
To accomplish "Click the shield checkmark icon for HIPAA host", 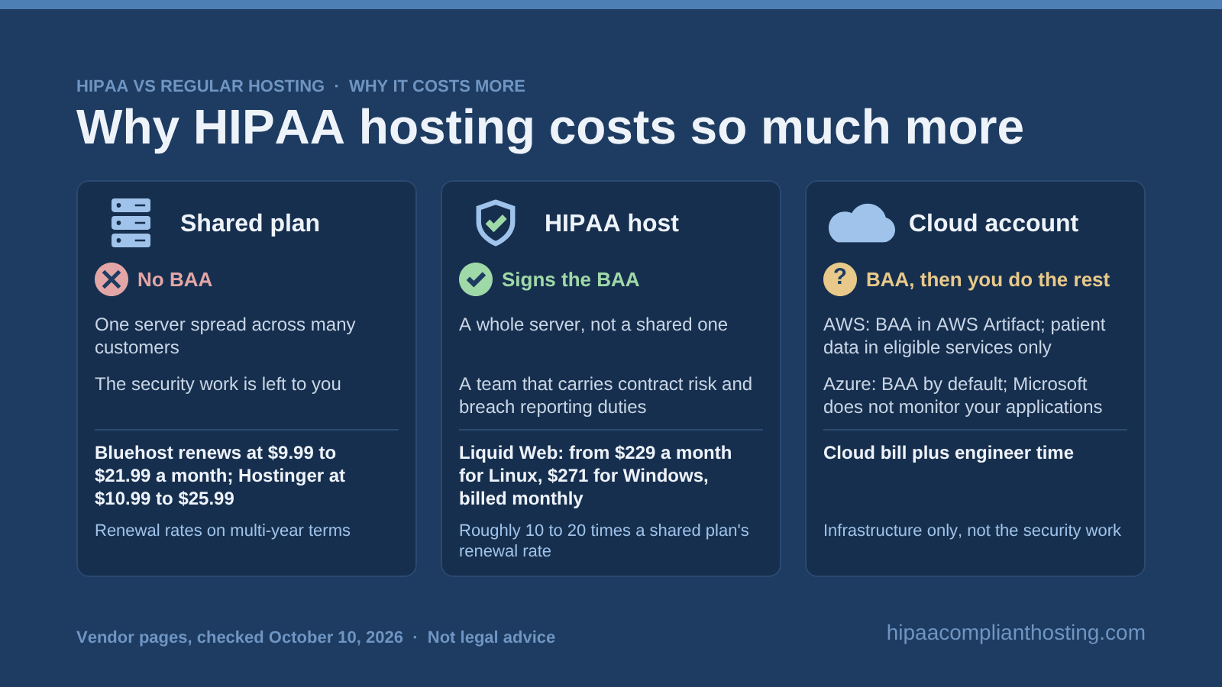I will pyautogui.click(x=496, y=223).
